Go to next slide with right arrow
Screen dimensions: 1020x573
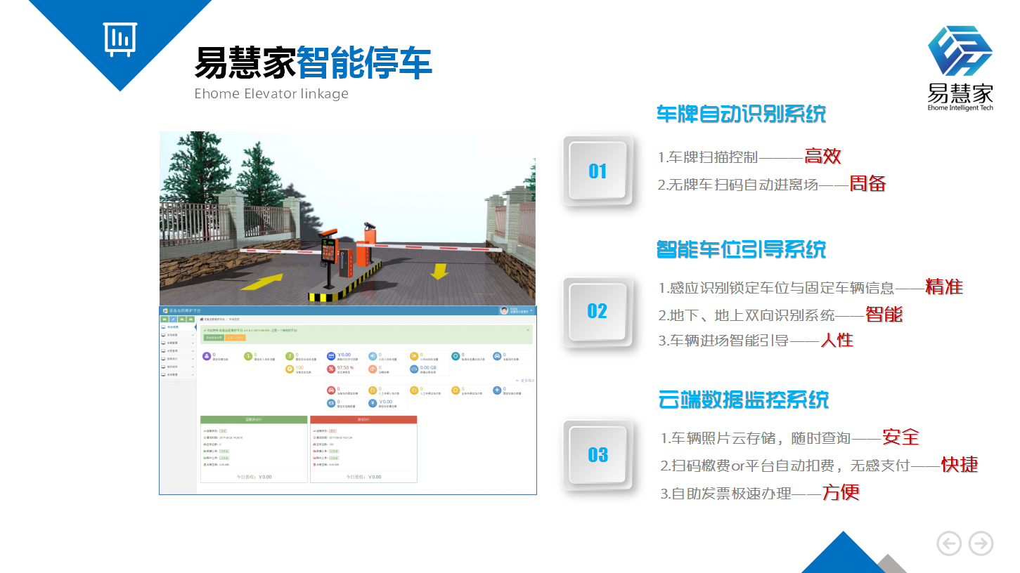pos(981,543)
